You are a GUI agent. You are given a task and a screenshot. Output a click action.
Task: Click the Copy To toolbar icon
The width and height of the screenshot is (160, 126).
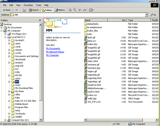[x=75, y=10]
